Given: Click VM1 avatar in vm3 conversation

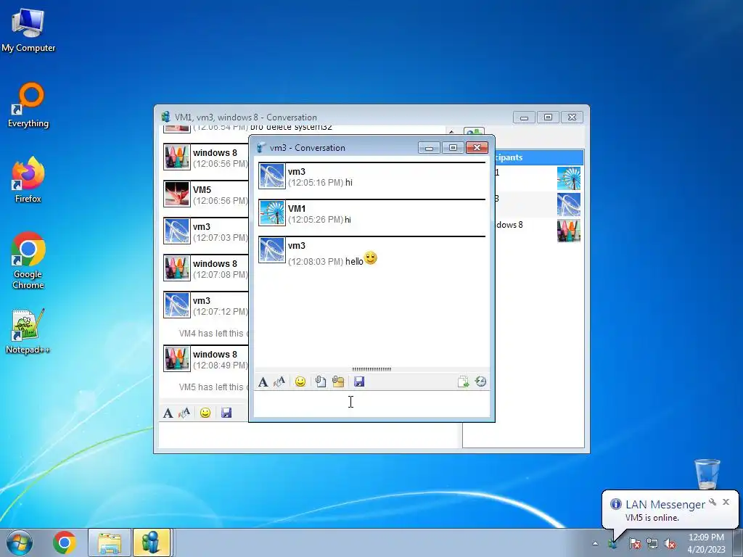Looking at the screenshot, I should 272,213.
